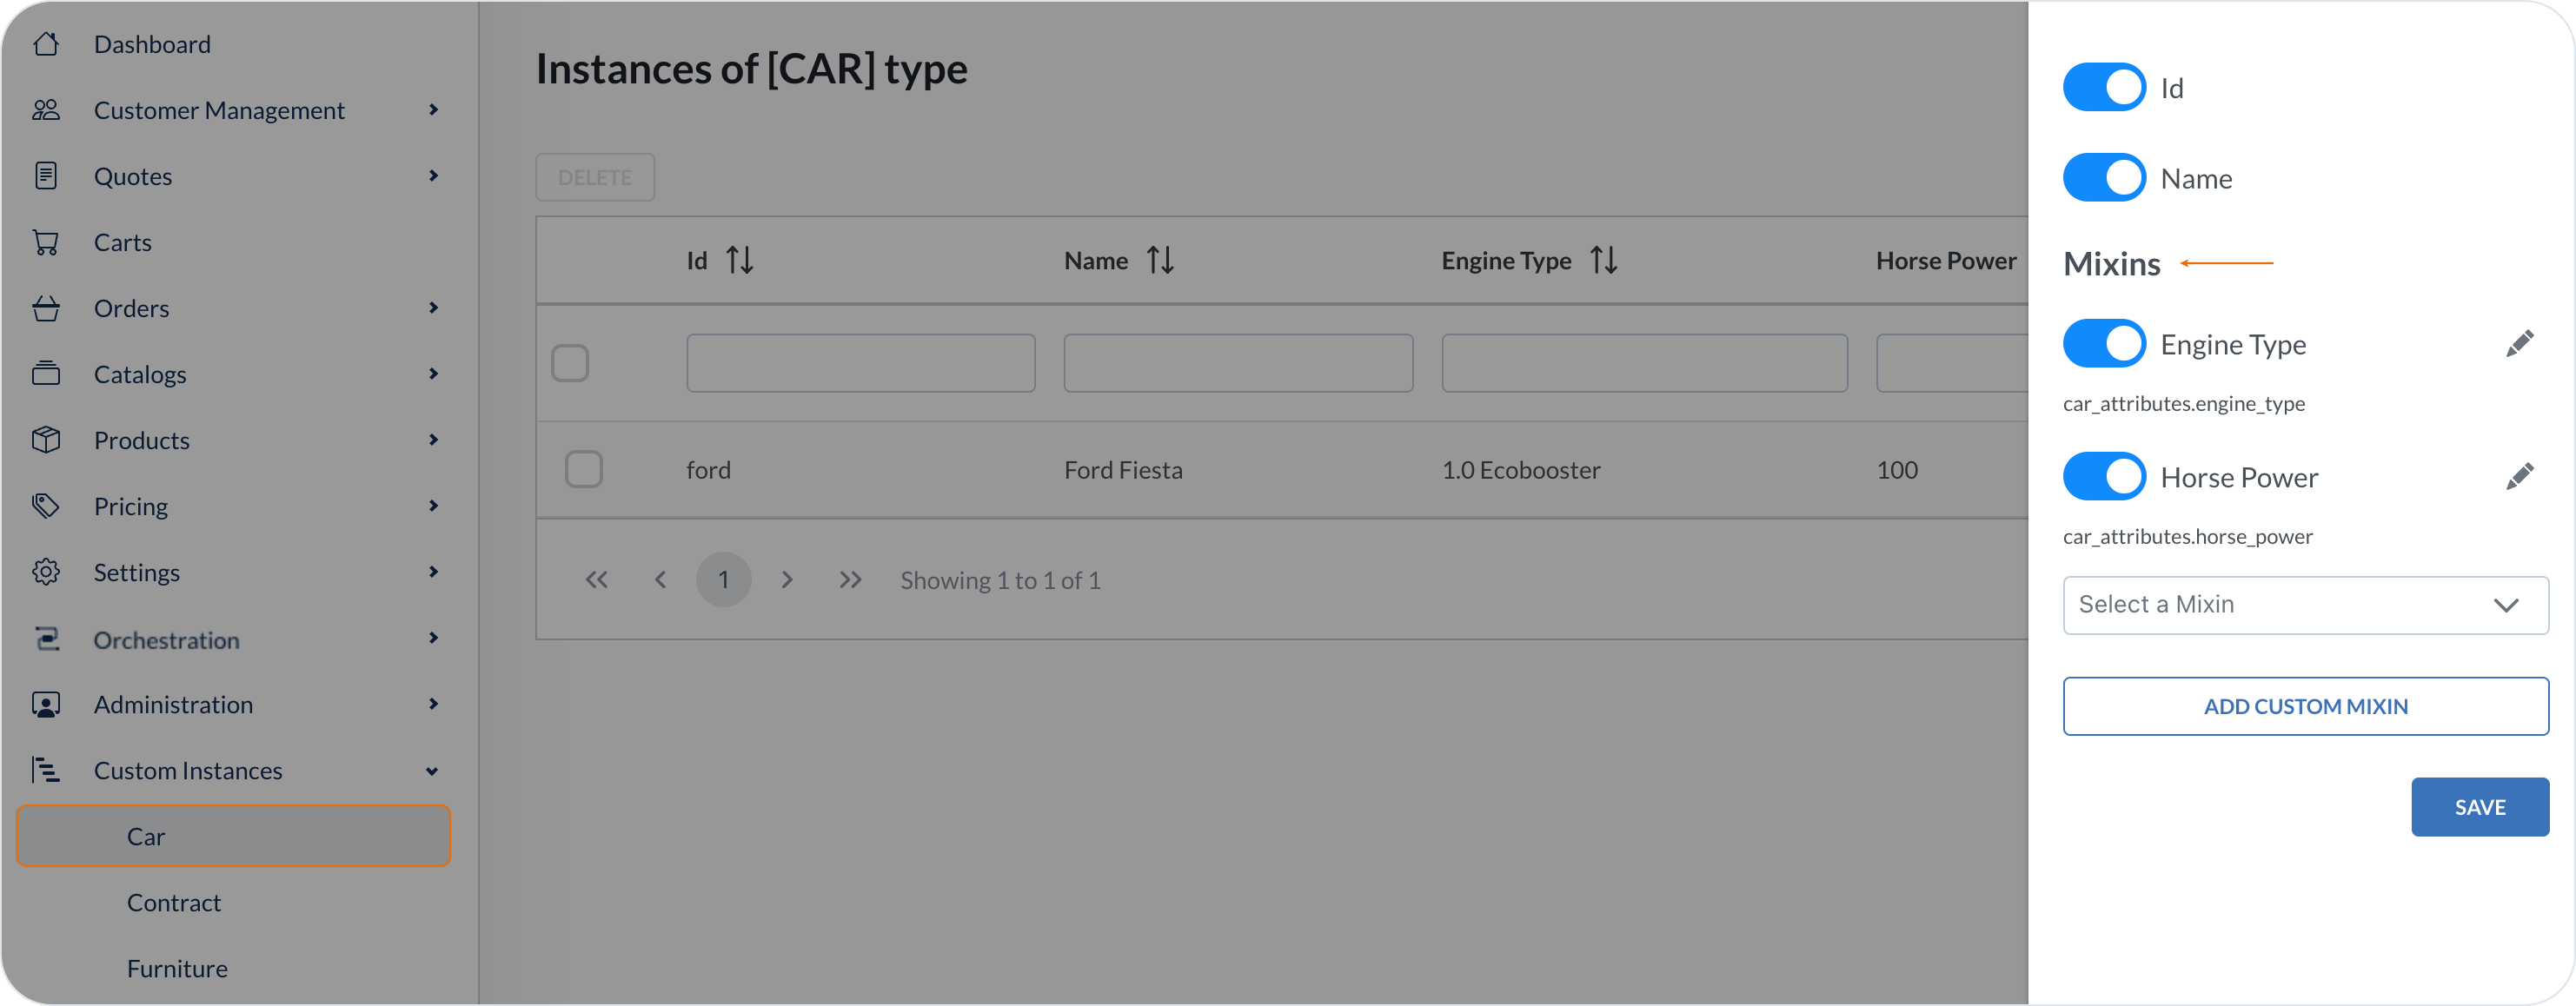This screenshot has height=1006, width=2576.
Task: Check the checkbox for the ford row
Action: click(583, 469)
